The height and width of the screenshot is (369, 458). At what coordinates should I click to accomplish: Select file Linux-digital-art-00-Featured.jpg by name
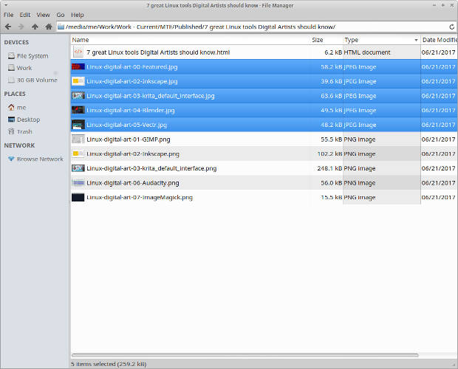132,67
